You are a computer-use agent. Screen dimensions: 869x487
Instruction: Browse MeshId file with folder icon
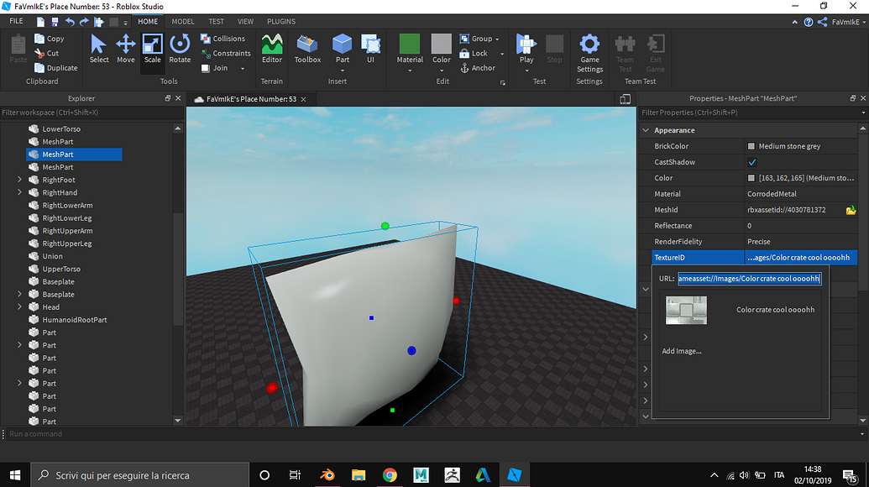pyautogui.click(x=851, y=210)
